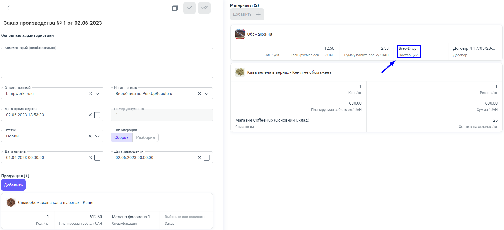Clear the Изготовитель selection
The width and height of the screenshot is (504, 230).
[199, 94]
